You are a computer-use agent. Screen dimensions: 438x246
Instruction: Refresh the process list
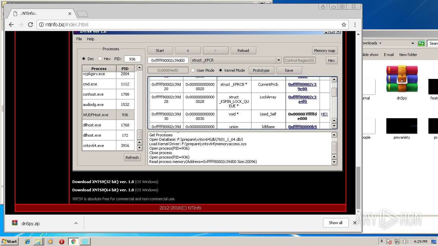(x=132, y=158)
